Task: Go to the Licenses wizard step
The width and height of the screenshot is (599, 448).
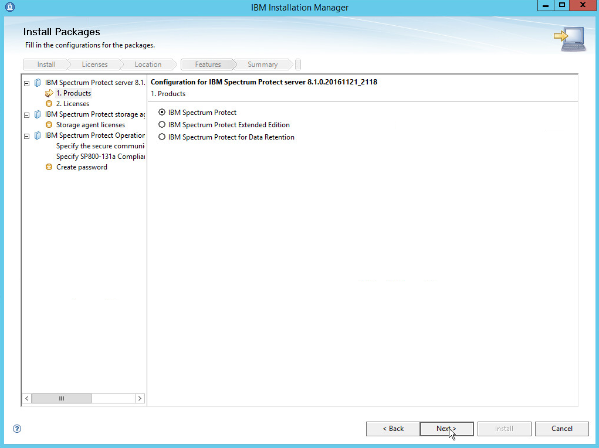Action: point(94,65)
